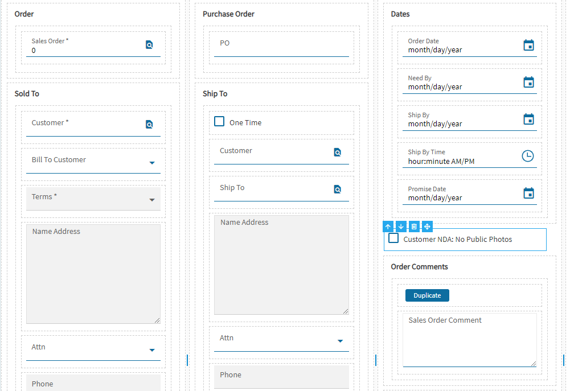Select the Purchase Order section heading

tap(228, 14)
